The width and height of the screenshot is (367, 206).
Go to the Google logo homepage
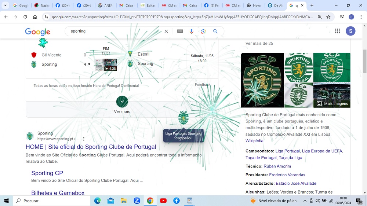(x=38, y=32)
